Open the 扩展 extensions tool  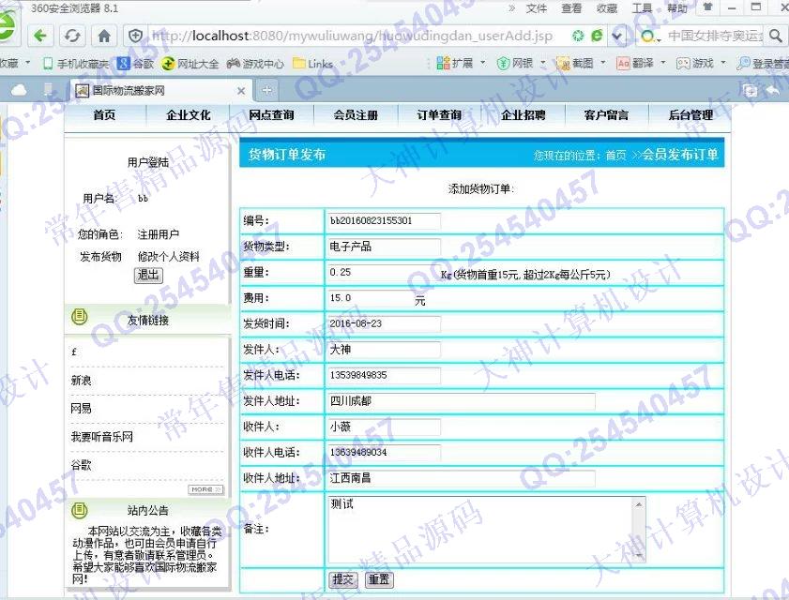point(455,63)
